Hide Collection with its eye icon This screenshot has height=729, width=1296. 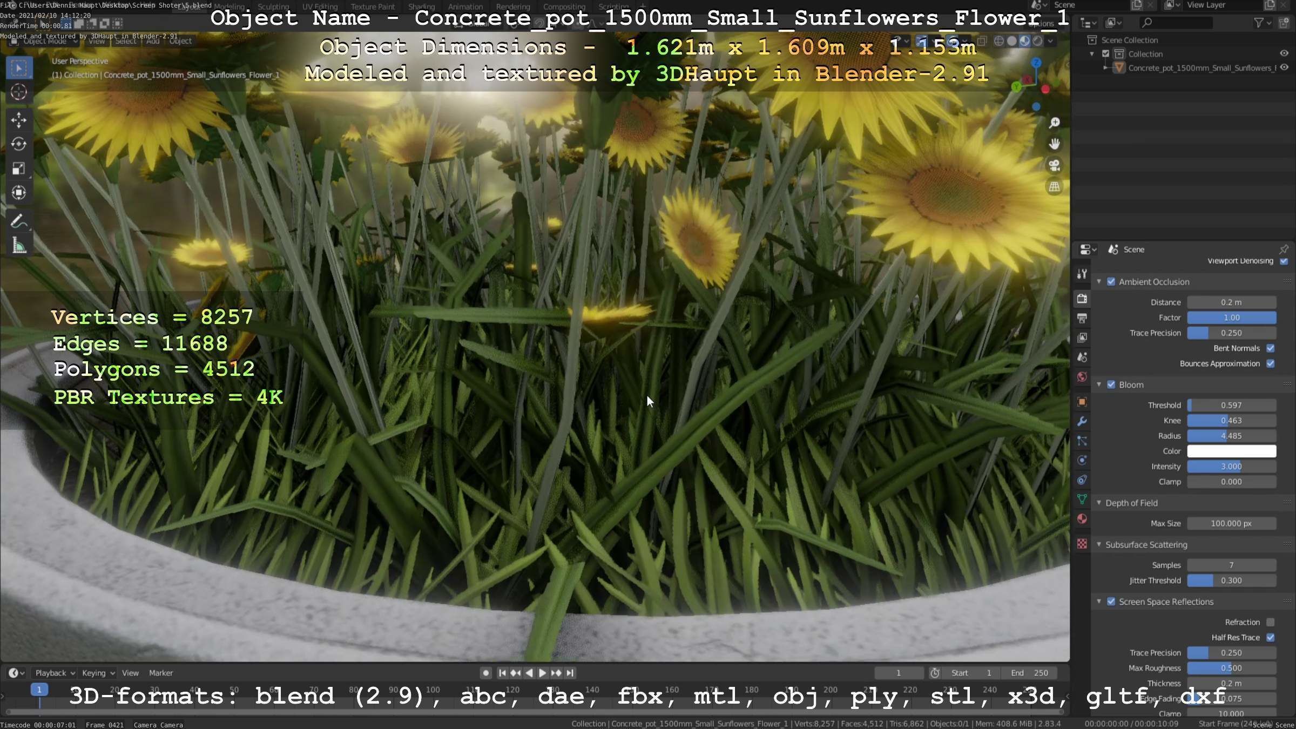[x=1284, y=53]
